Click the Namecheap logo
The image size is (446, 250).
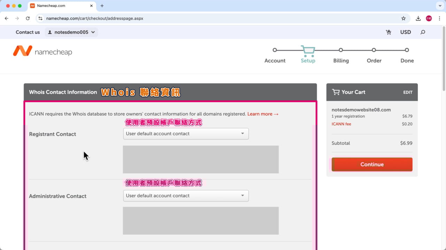click(x=43, y=51)
